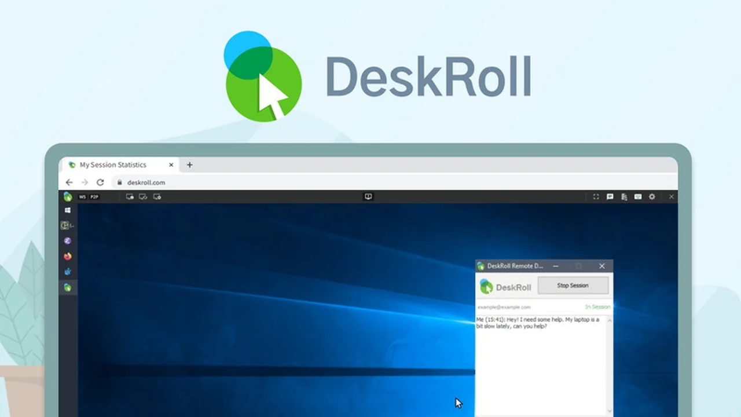Open session settings gear

tap(652, 197)
